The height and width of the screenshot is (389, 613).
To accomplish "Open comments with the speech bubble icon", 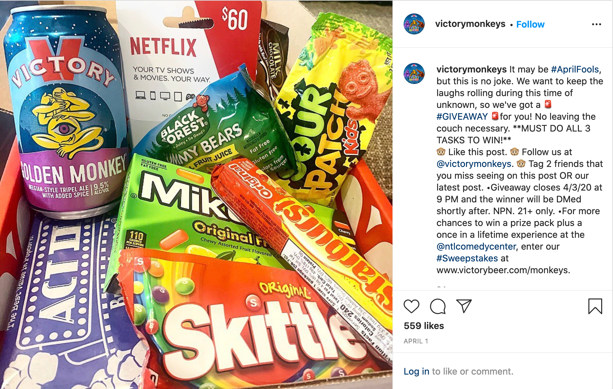I will [x=438, y=306].
